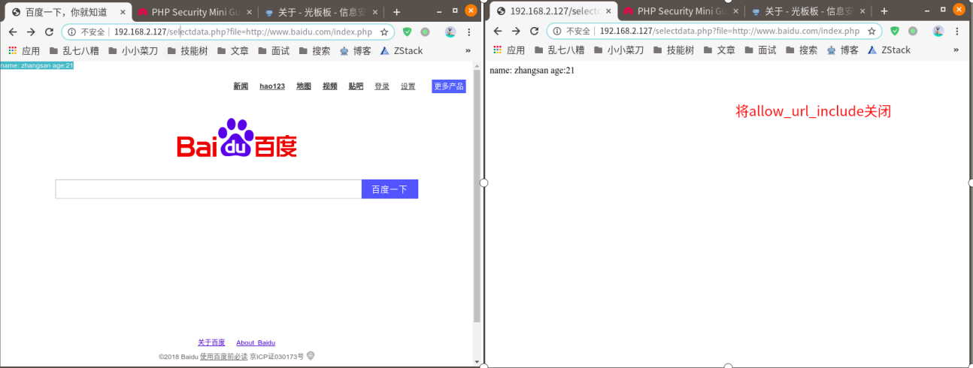Screen dimensions: 973x368
Task: Bookmark this page with the right window star
Action: [x=871, y=32]
